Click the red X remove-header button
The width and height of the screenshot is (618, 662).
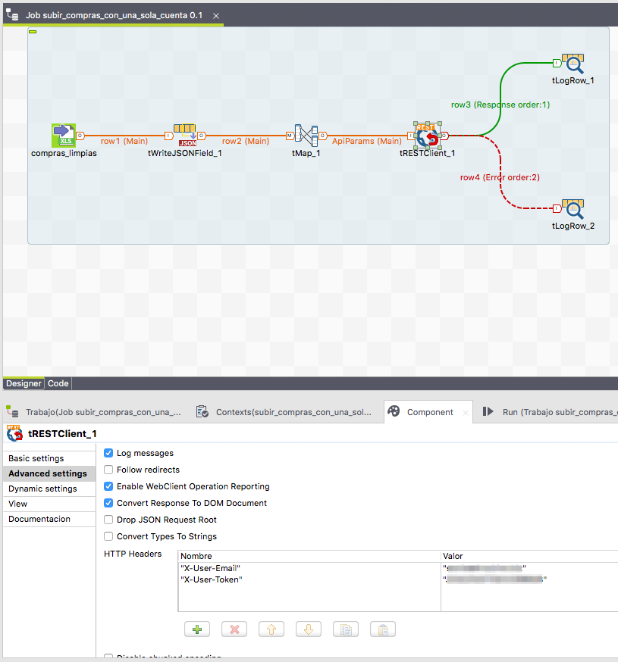coord(234,629)
